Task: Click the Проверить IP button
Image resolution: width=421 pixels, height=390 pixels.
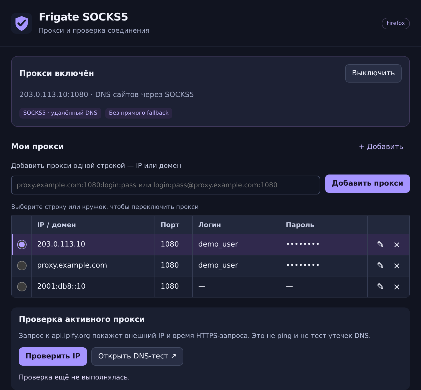Action: [x=53, y=356]
